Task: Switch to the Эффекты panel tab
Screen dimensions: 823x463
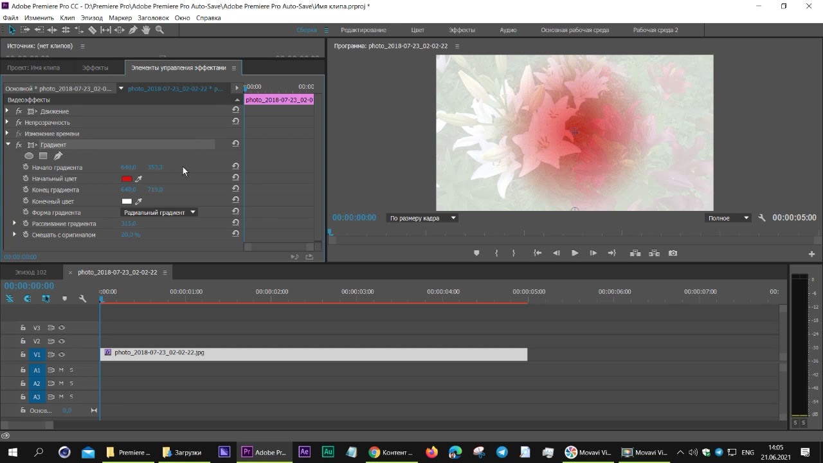Action: coord(95,68)
